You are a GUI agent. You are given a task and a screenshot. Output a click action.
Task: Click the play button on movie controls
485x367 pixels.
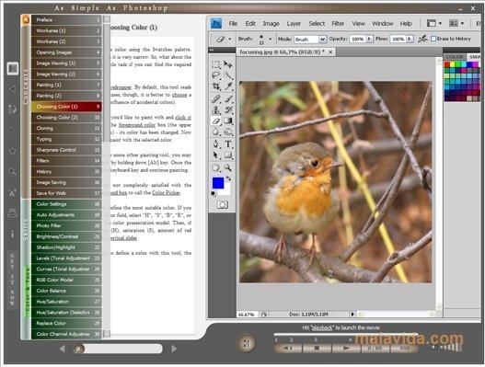[346, 348]
